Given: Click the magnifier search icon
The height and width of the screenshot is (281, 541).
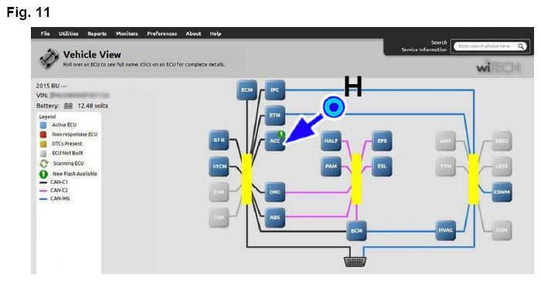Looking at the screenshot, I should (x=521, y=46).
